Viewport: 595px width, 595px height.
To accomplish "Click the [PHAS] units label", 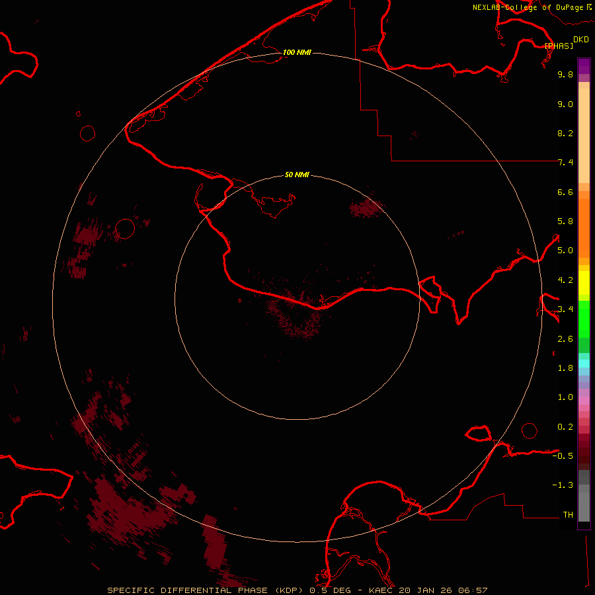I will (x=559, y=46).
